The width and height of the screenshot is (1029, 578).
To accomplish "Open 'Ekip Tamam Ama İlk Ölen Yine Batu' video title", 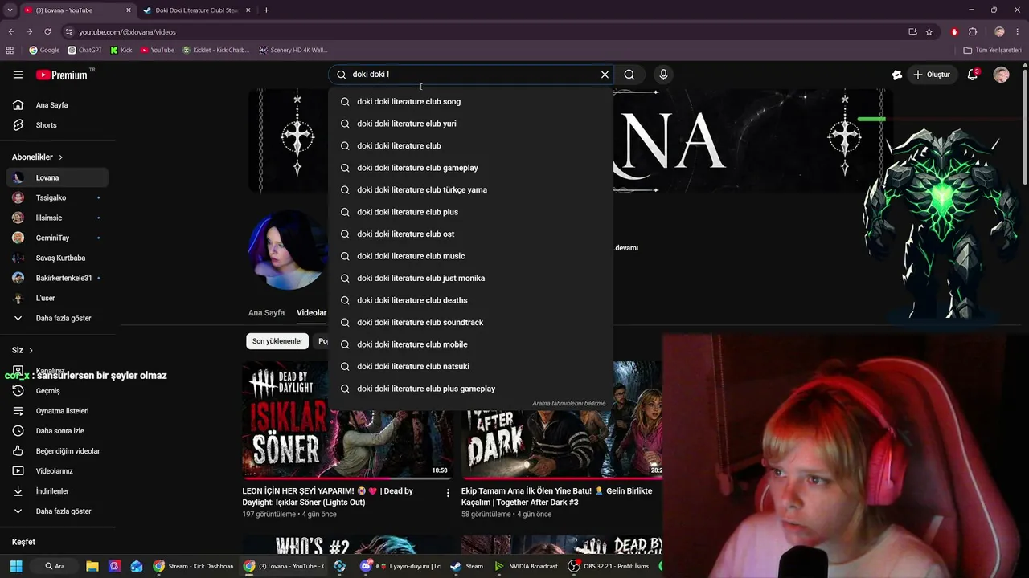I will 556,497.
